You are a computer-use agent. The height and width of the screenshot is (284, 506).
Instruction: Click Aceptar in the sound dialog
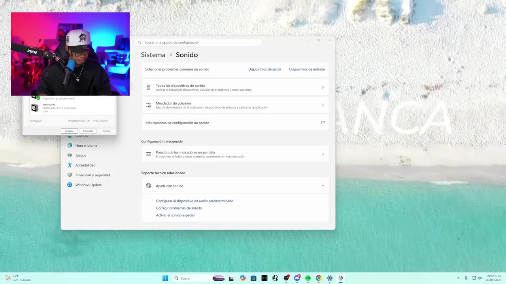pos(69,131)
